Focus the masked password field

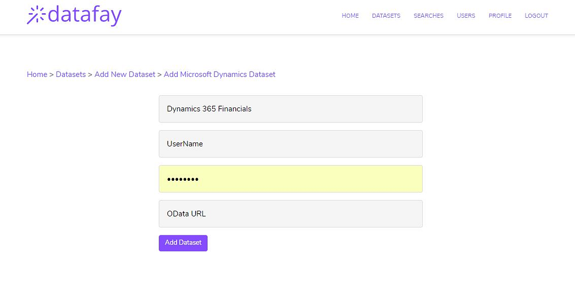click(x=290, y=179)
